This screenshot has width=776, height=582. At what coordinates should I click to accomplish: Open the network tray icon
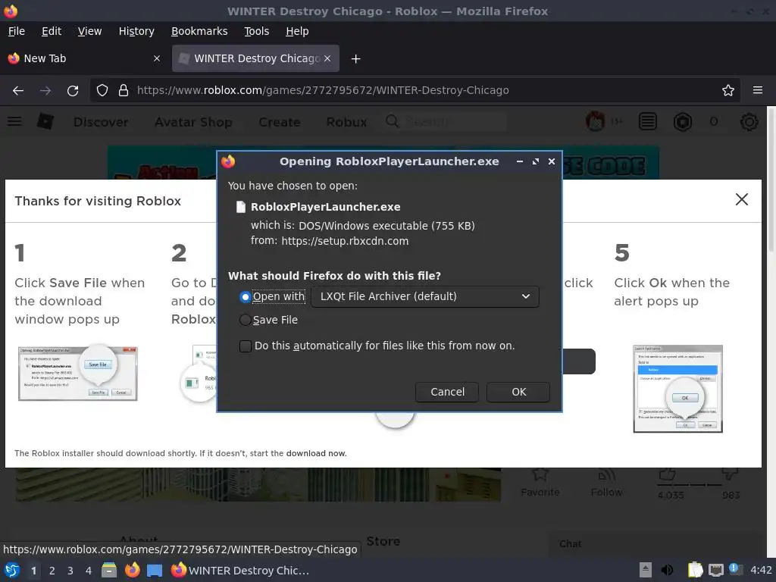[715, 570]
